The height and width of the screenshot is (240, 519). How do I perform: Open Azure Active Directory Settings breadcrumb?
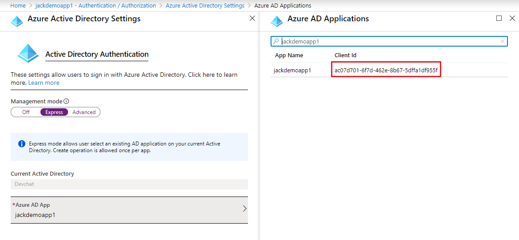pos(205,6)
